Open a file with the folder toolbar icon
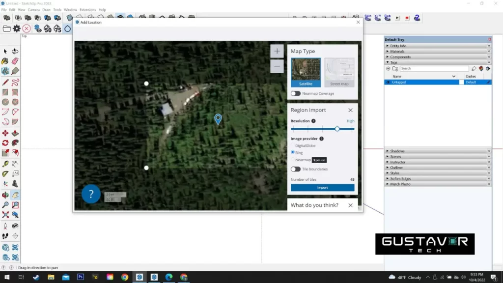The image size is (503, 283). 7,28
